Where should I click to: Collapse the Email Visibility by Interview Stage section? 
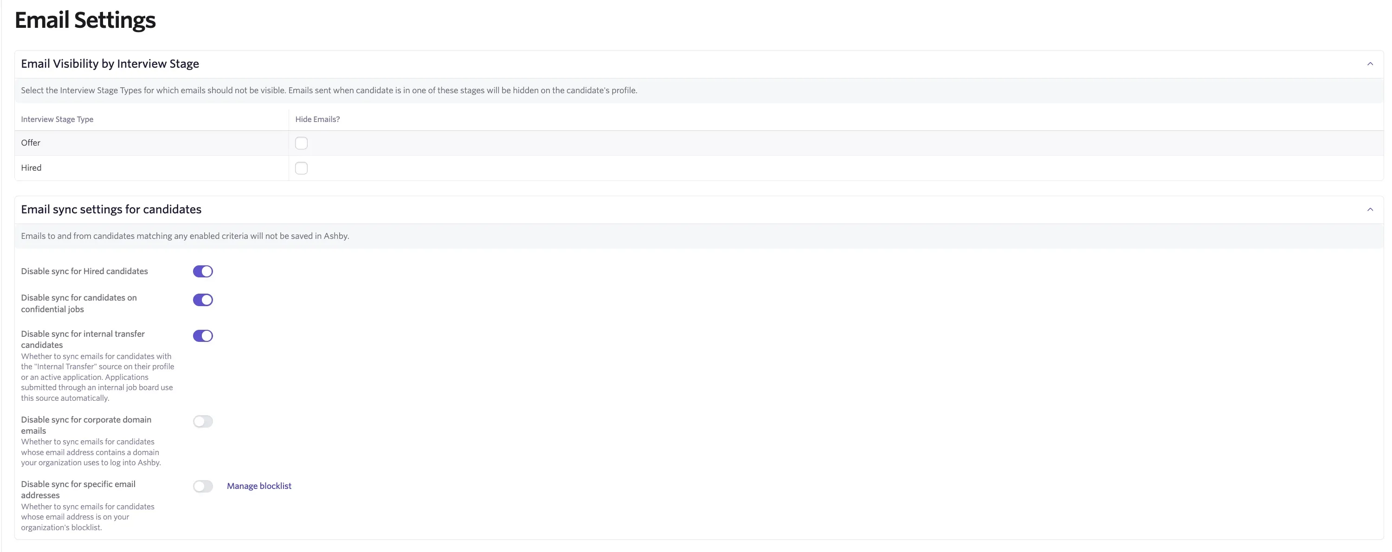(x=1370, y=64)
